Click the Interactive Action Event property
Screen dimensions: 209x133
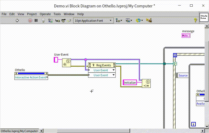coord(31,78)
